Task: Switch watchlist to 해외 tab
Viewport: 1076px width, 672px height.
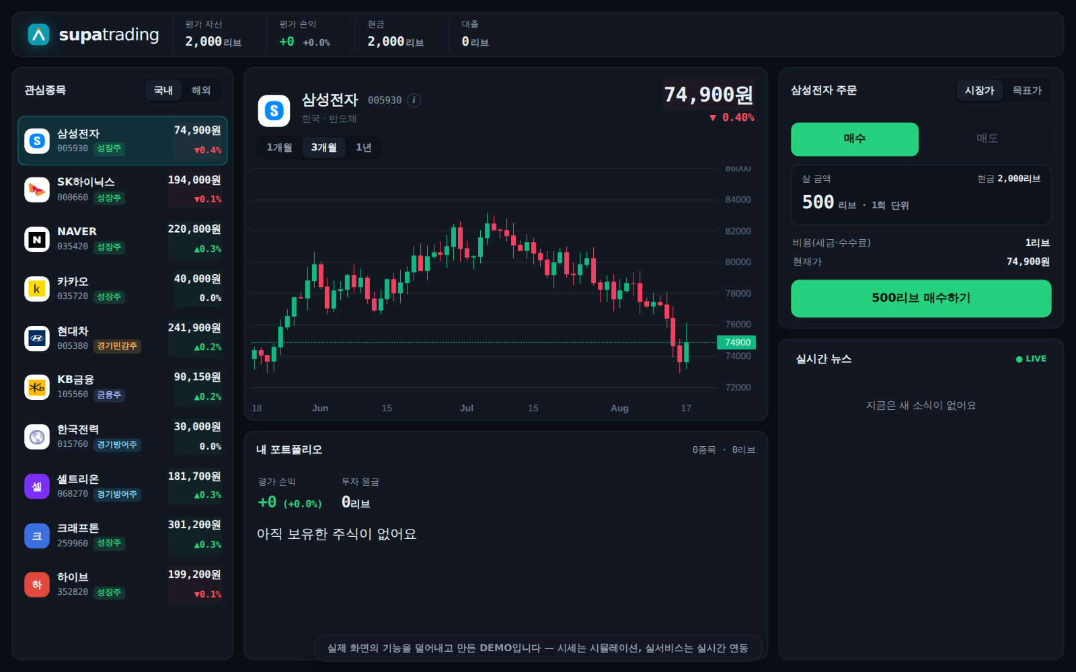Action: pos(201,90)
